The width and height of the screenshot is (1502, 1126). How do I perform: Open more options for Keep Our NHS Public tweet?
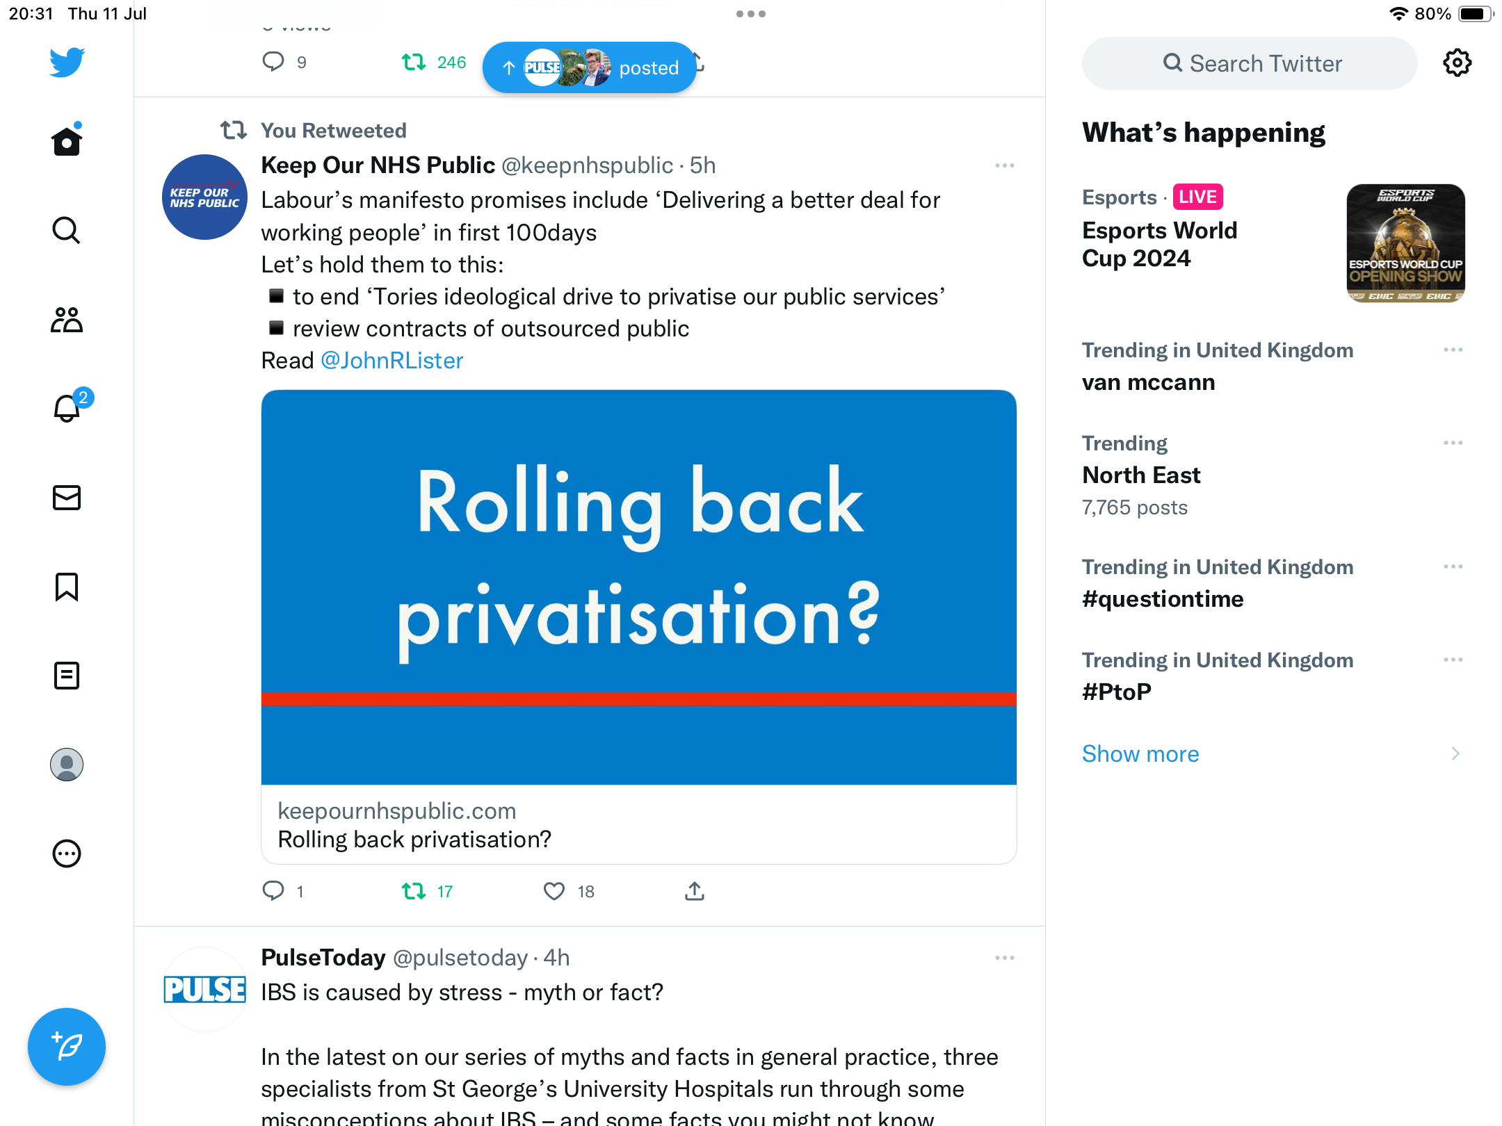1004,165
